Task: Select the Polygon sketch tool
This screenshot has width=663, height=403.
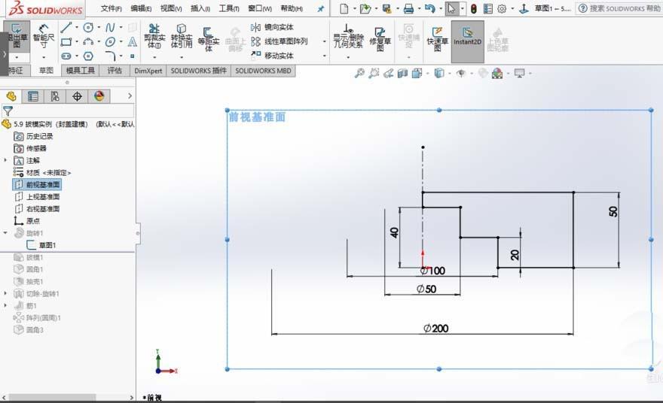Action: 88,56
